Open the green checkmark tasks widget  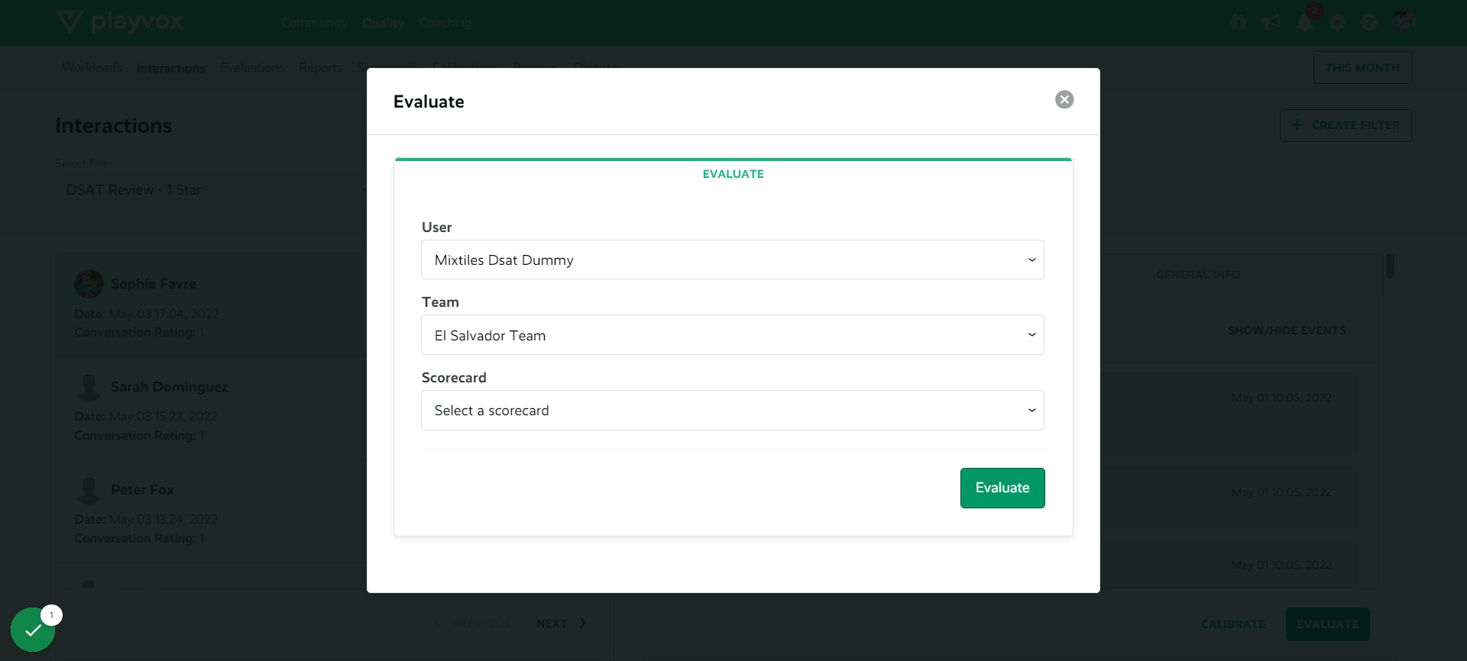point(33,630)
